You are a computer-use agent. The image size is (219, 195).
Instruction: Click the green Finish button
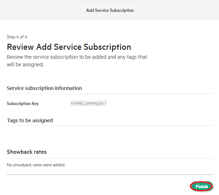click(201, 186)
